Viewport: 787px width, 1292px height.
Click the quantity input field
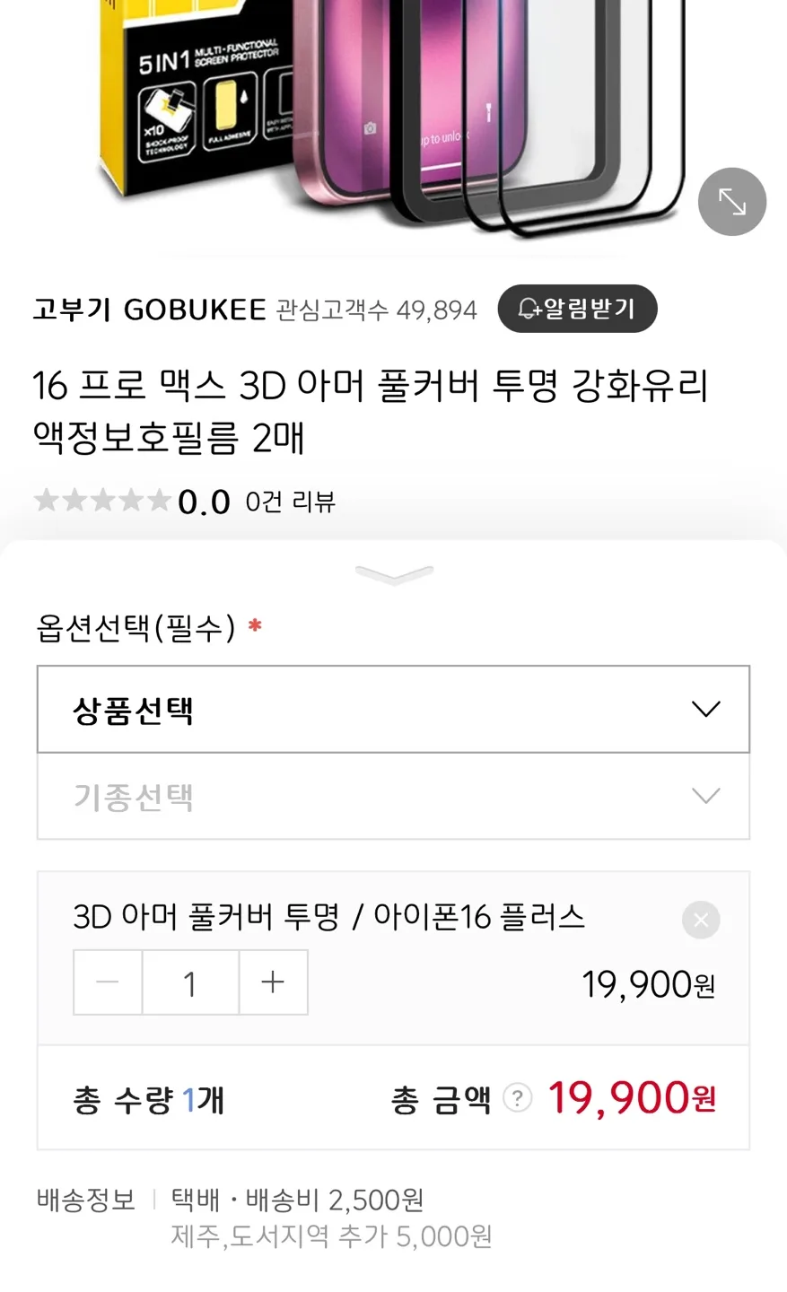(190, 982)
